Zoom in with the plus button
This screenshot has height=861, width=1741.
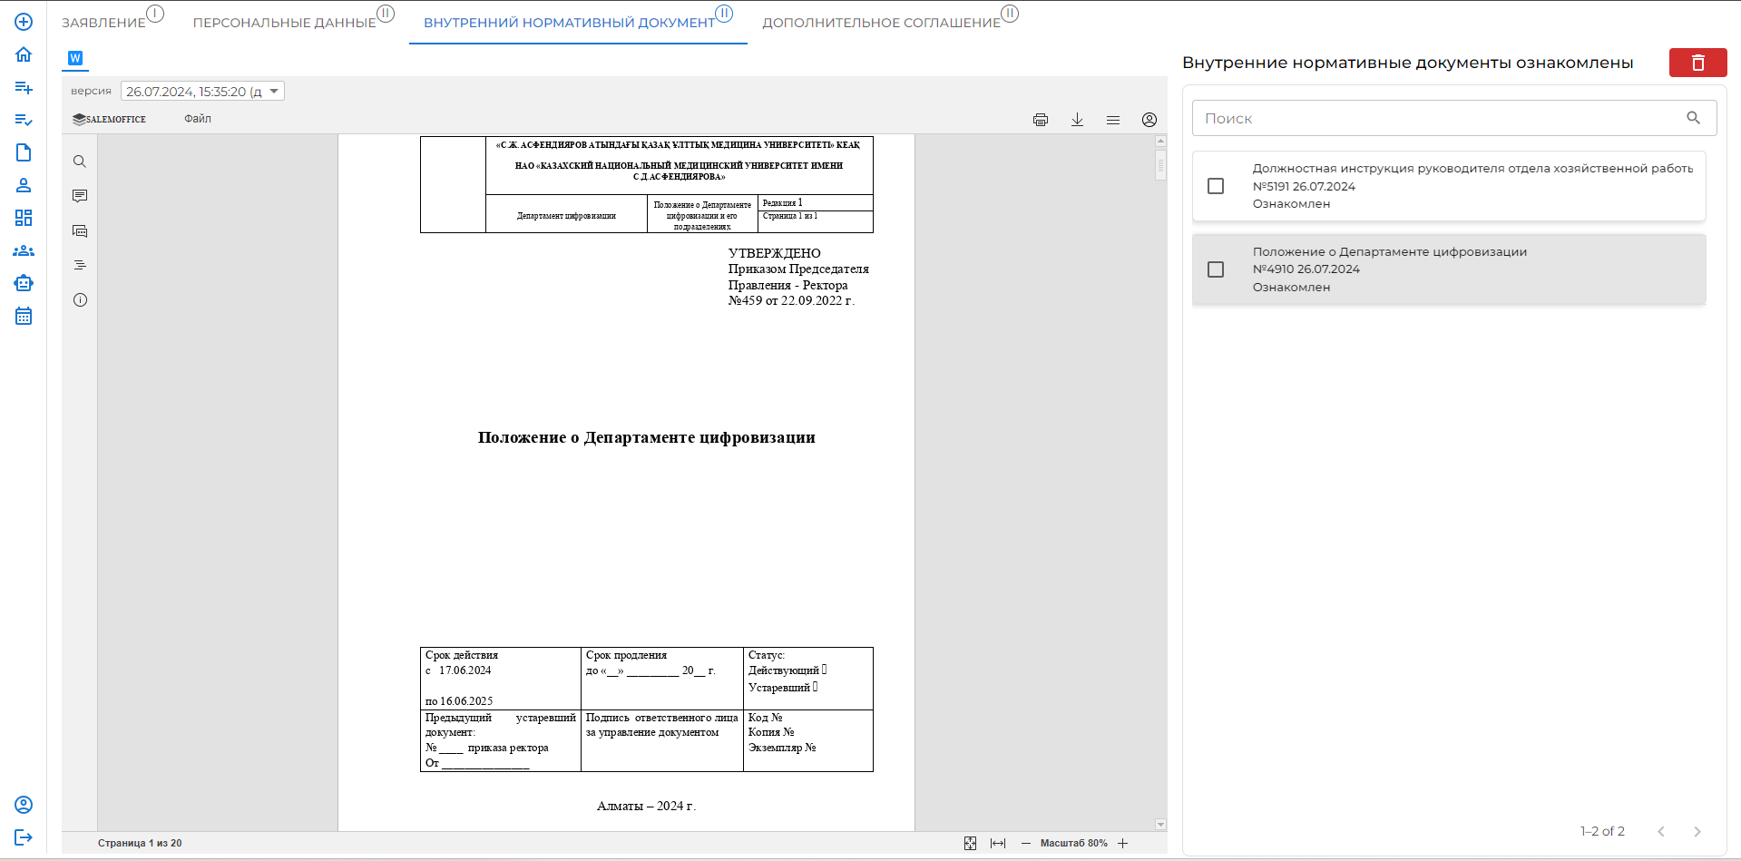(x=1122, y=844)
